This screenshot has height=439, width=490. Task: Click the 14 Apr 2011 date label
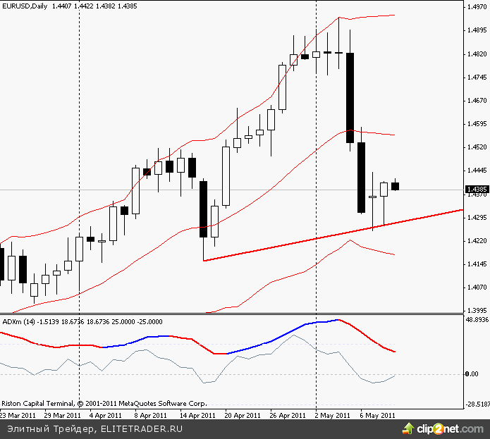[197, 416]
